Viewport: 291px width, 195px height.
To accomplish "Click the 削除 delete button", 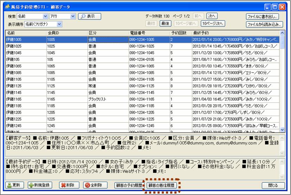I will [x=68, y=185].
